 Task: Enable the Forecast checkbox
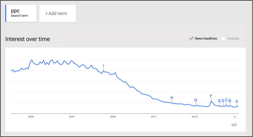pyautogui.click(x=224, y=39)
